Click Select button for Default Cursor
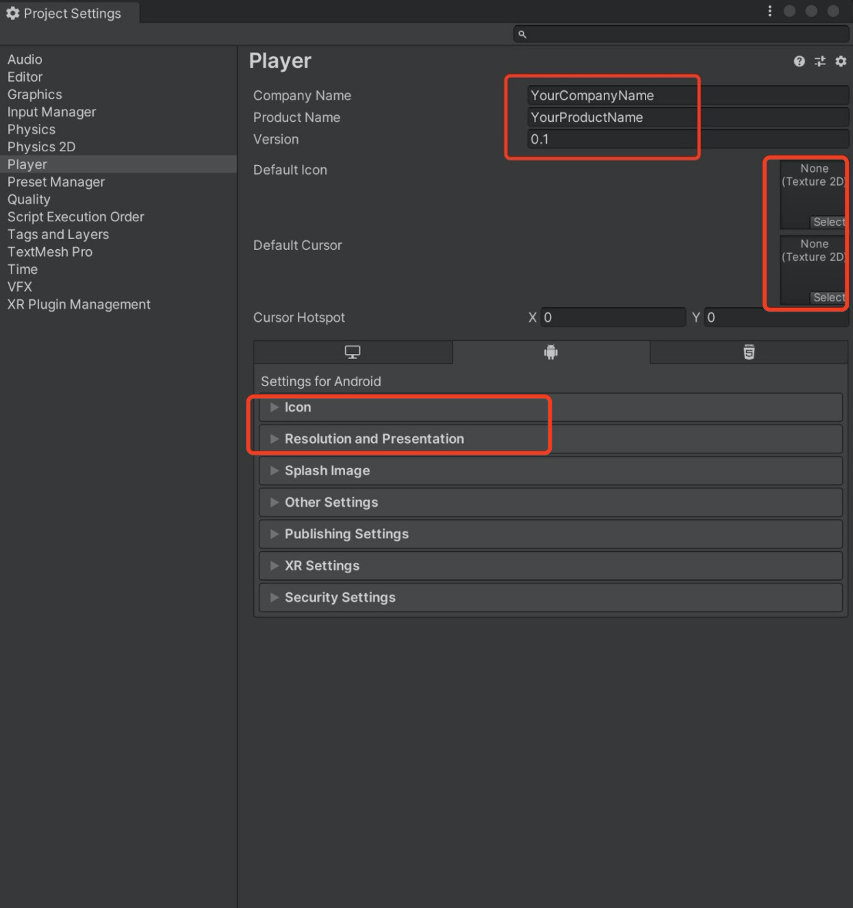 (828, 297)
